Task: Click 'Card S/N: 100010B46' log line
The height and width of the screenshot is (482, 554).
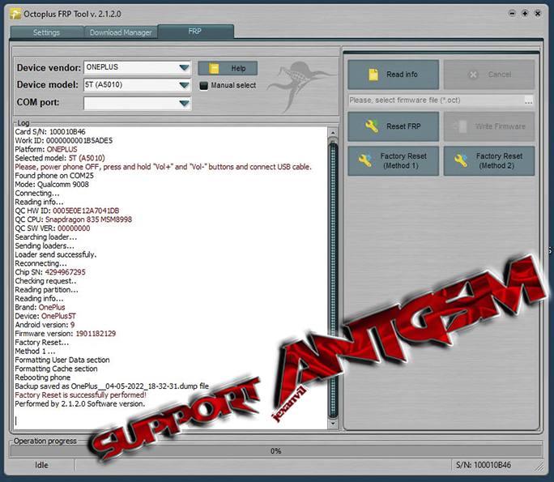Action: pyautogui.click(x=50, y=132)
